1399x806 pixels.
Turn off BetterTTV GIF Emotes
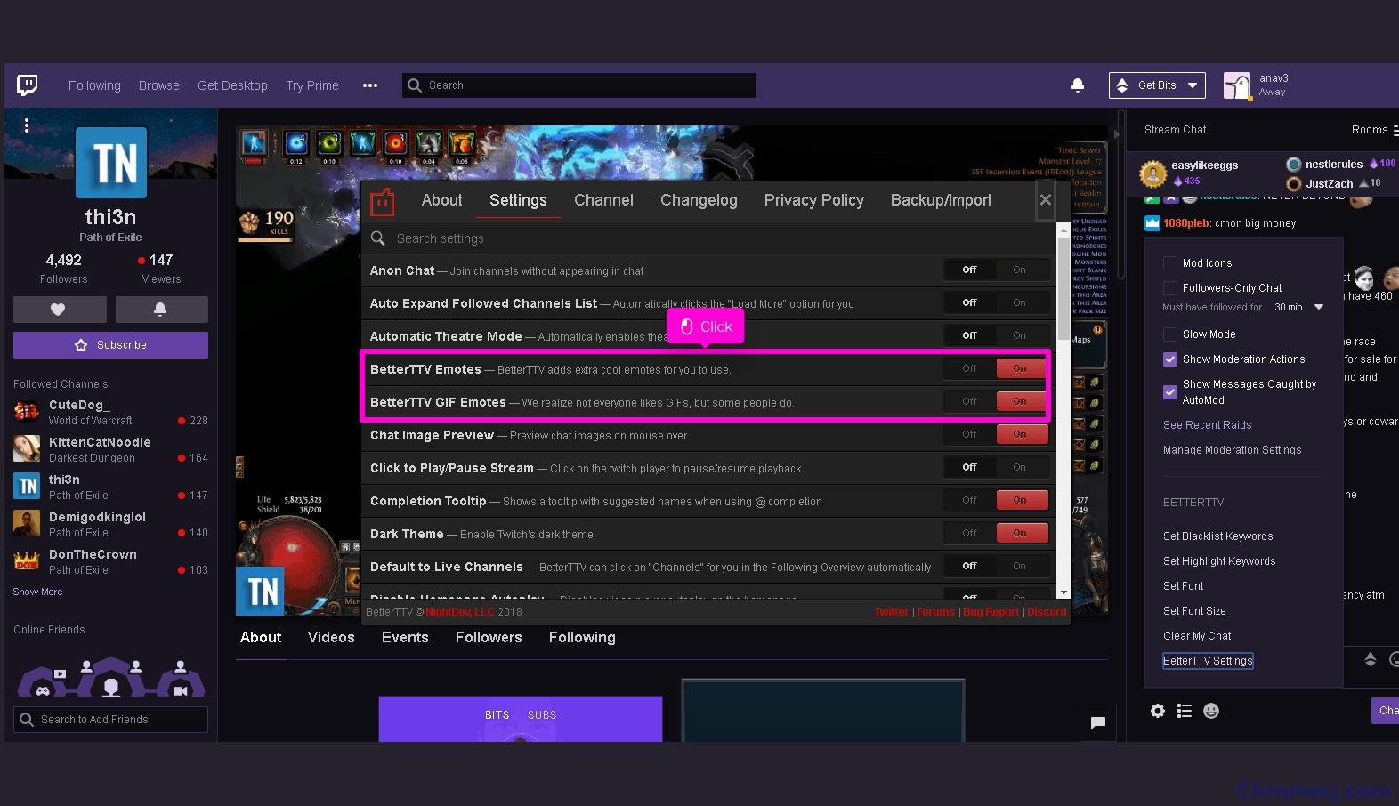969,401
